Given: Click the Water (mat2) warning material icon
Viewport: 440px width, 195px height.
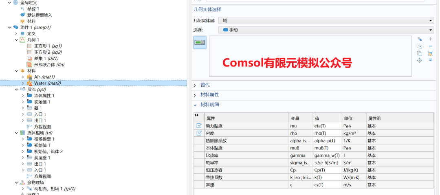Looking at the screenshot, I should [x=29, y=83].
